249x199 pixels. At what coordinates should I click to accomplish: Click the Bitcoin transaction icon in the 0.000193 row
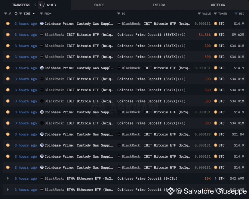(x=8, y=134)
